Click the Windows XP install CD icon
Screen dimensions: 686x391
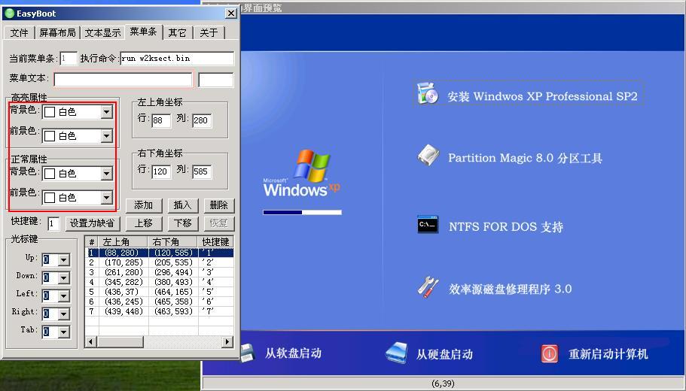428,93
